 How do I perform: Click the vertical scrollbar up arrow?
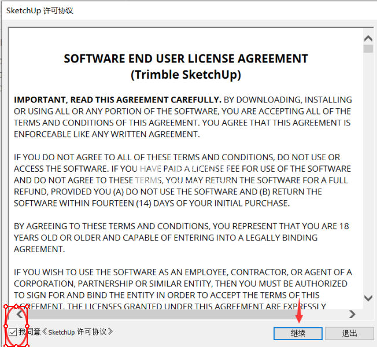coord(368,39)
